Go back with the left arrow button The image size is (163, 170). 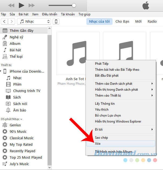4,22
